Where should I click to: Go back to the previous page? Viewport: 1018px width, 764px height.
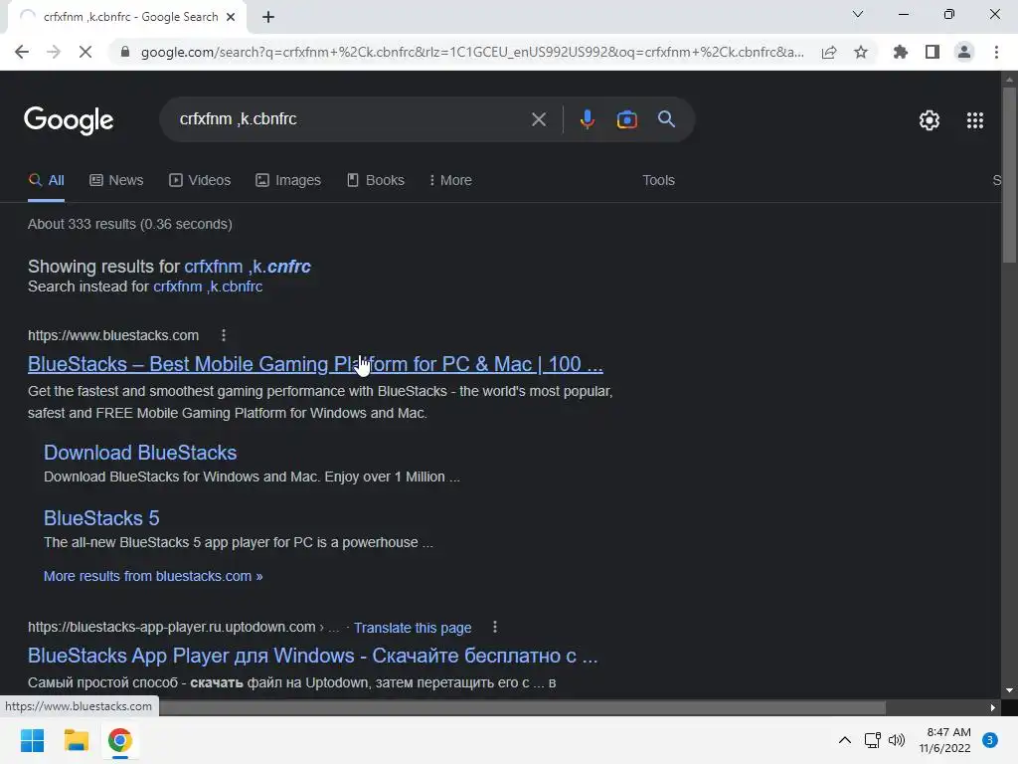(x=22, y=52)
